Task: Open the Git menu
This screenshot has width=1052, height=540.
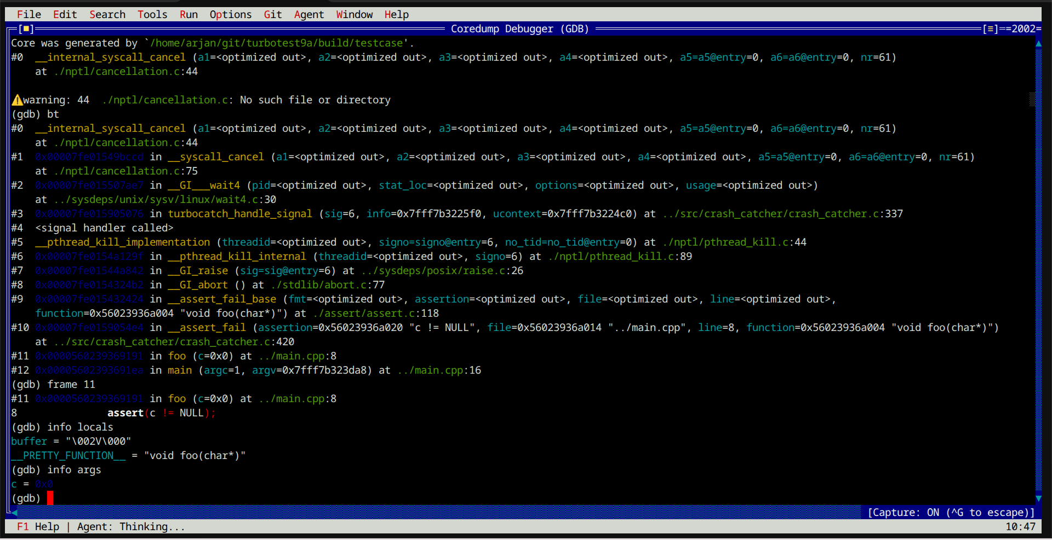Action: point(273,14)
